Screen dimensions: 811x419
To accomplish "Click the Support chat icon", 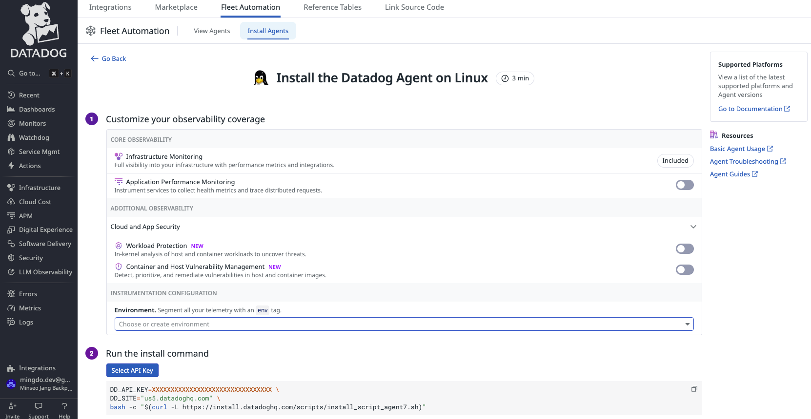I will [39, 406].
